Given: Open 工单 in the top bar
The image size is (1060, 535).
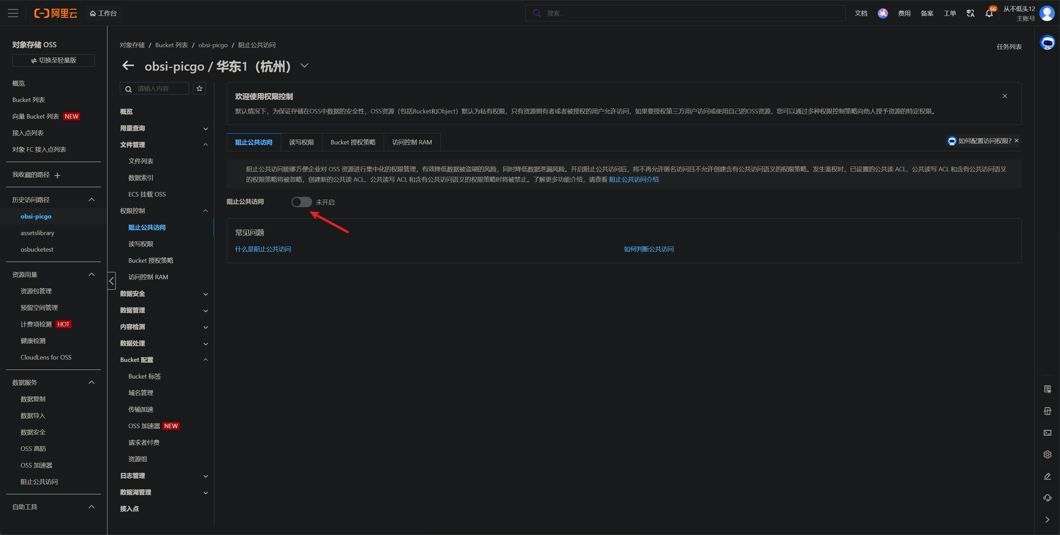Looking at the screenshot, I should (950, 13).
